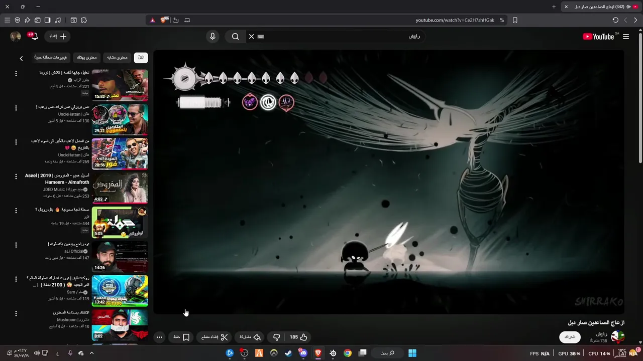643x361 pixels.
Task: Clear the YouTube search text with X
Action: tap(252, 37)
